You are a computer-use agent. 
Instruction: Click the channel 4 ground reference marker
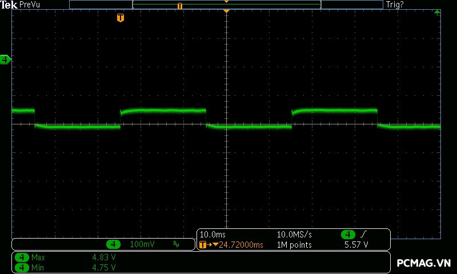tap(5, 59)
